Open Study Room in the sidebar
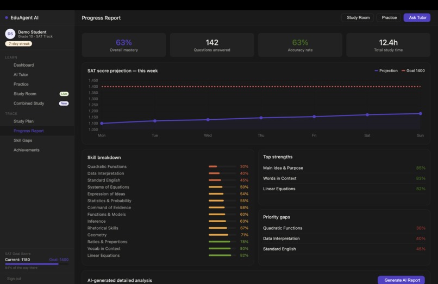This screenshot has height=284, width=438. pyautogui.click(x=25, y=94)
